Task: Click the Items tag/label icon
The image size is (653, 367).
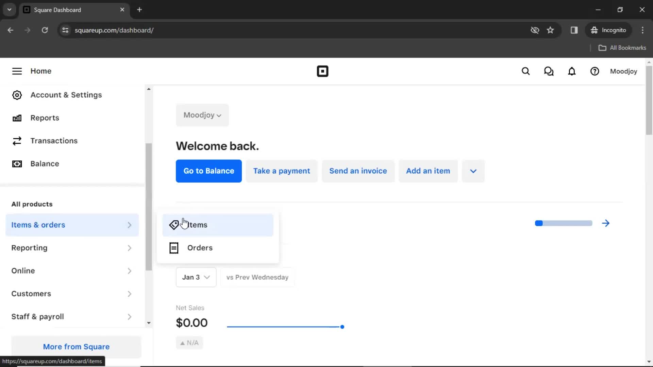Action: (x=173, y=225)
